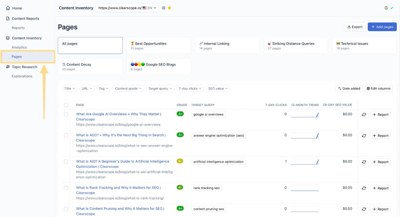Click the Topic Research icon

tap(8, 67)
